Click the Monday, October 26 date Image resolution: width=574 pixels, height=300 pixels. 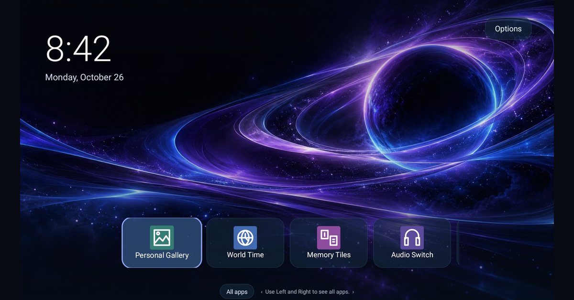84,77
